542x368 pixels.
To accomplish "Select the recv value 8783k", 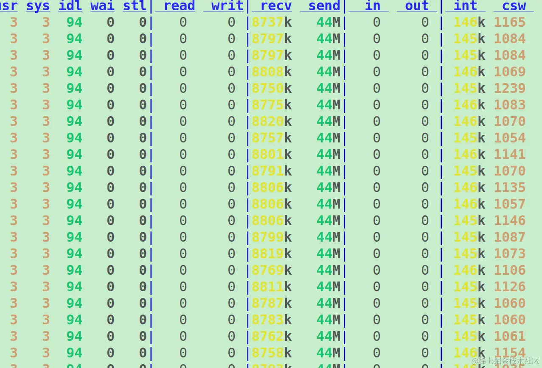I will tap(272, 320).
